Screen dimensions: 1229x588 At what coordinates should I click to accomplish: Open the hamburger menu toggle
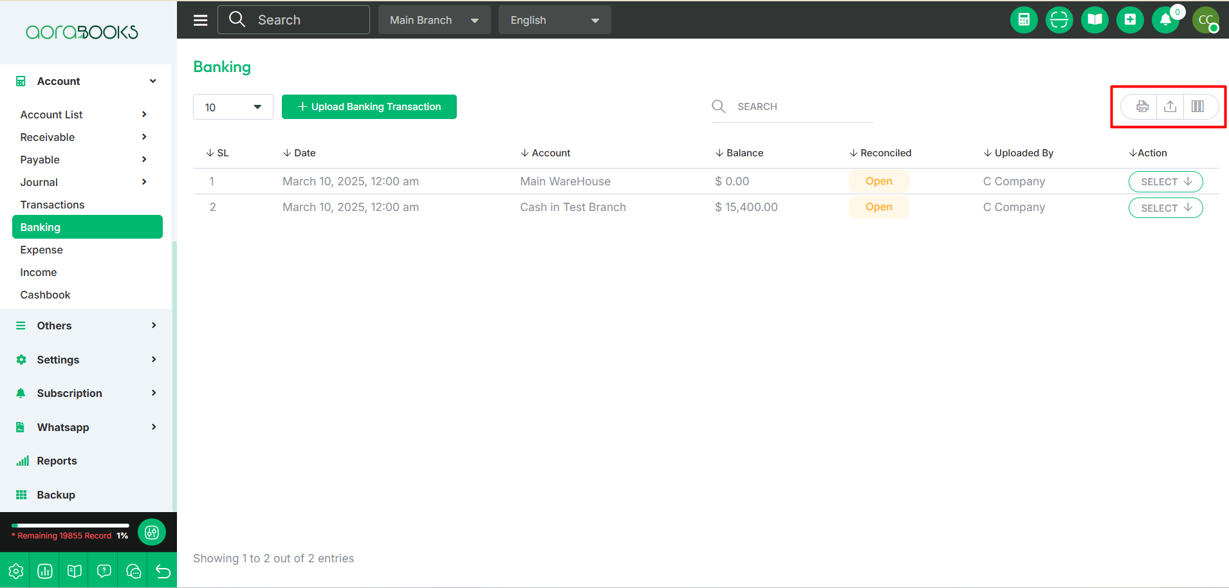pos(201,20)
